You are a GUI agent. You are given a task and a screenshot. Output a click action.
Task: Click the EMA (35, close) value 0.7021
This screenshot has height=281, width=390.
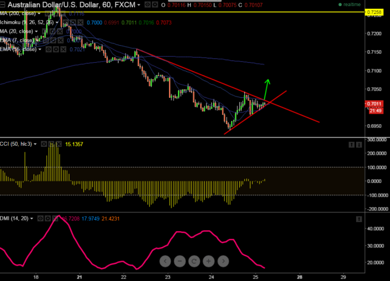tap(77, 50)
